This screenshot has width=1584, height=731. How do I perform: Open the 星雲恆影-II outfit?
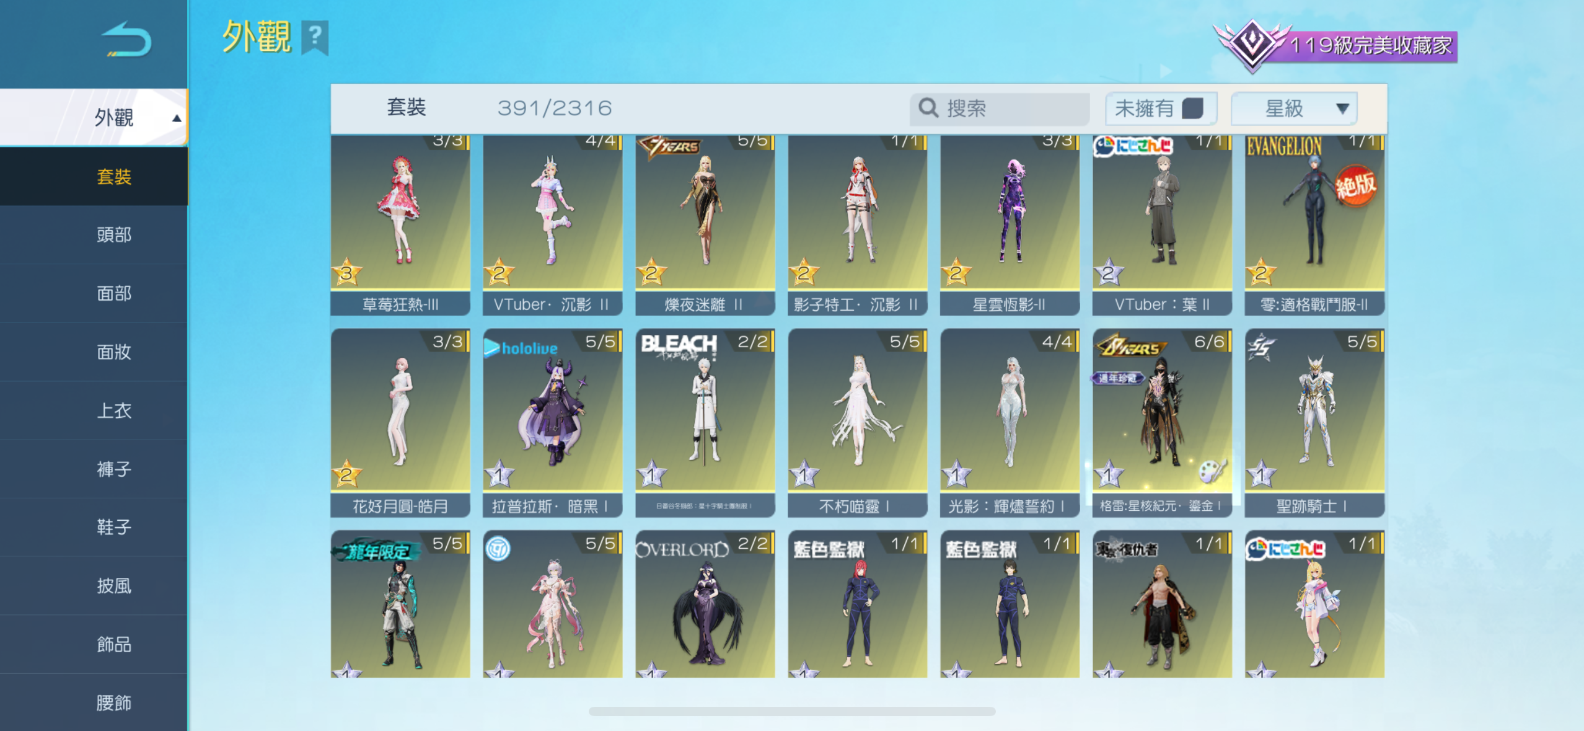[x=1010, y=225]
